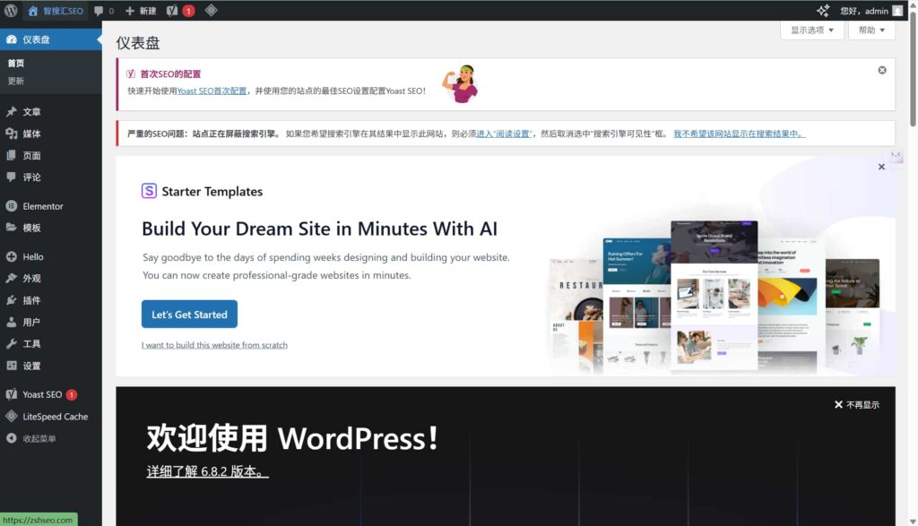Click the Appearance brush icon
The image size is (918, 526).
coord(12,278)
